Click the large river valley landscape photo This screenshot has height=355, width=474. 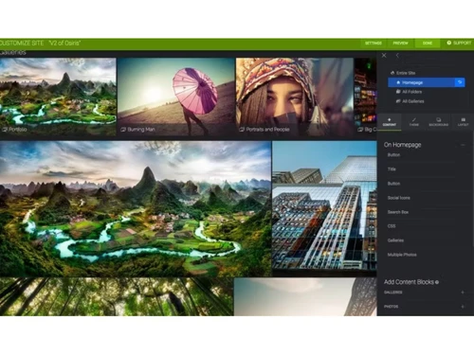point(136,209)
